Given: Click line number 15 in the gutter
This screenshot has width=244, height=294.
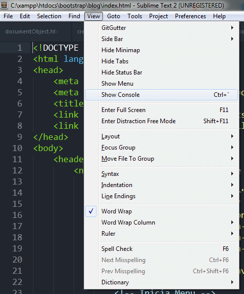Looking at the screenshot, I should (x=17, y=204).
